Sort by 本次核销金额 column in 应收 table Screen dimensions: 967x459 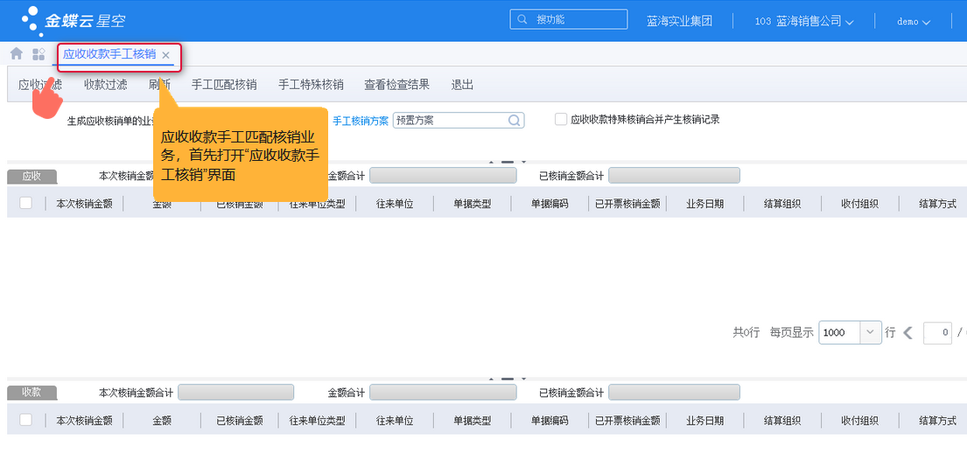tap(85, 204)
